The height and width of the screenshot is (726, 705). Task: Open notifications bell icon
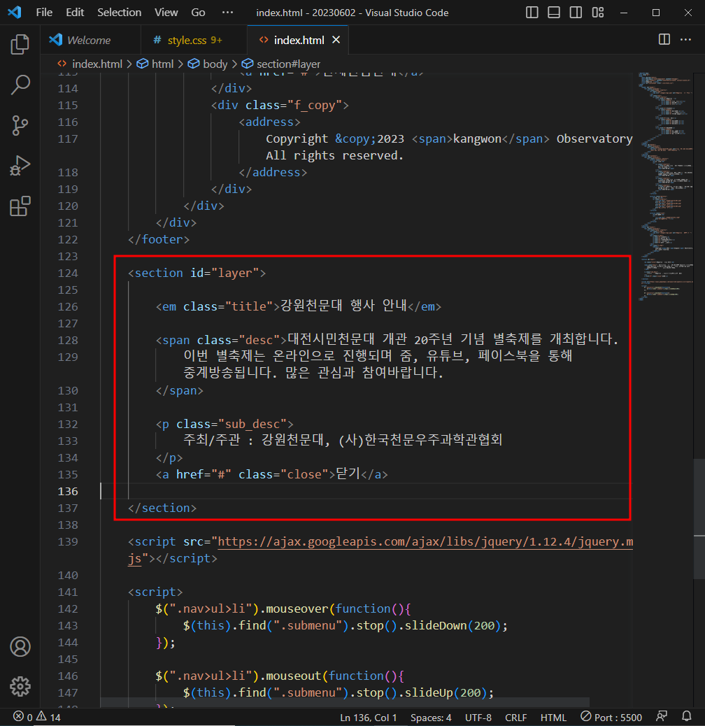(687, 716)
